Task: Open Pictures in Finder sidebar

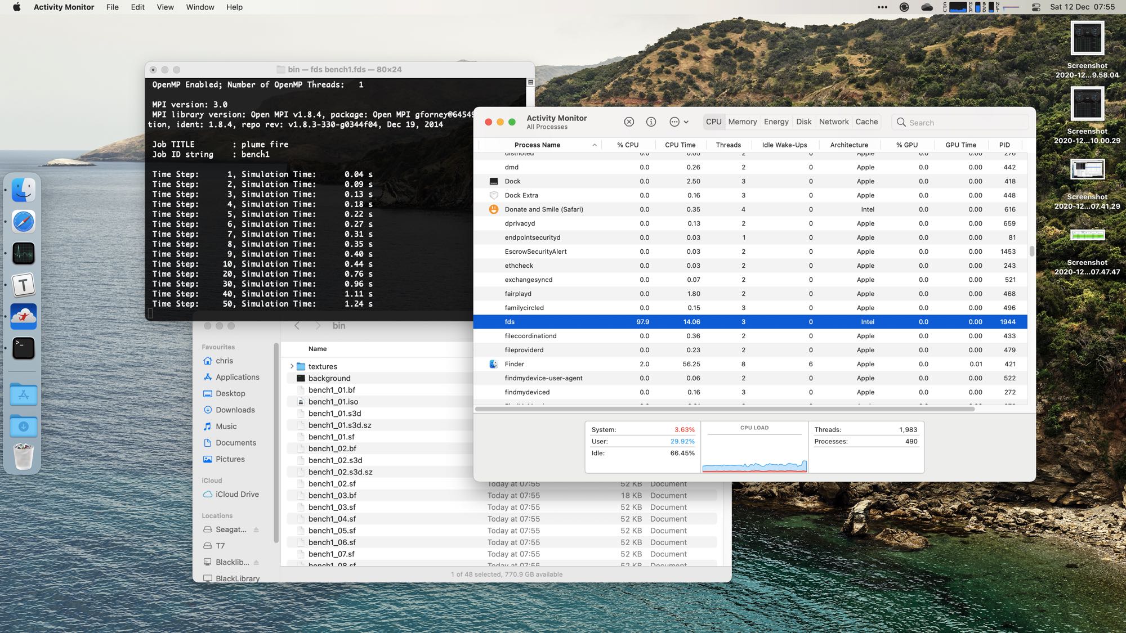Action: pos(230,459)
